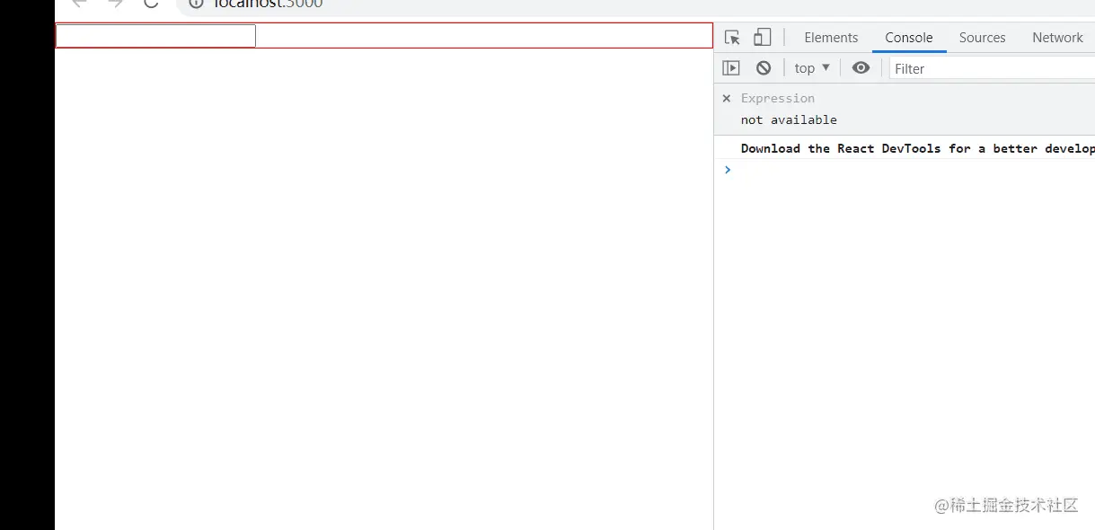
Task: Select the Console tab
Action: [909, 38]
